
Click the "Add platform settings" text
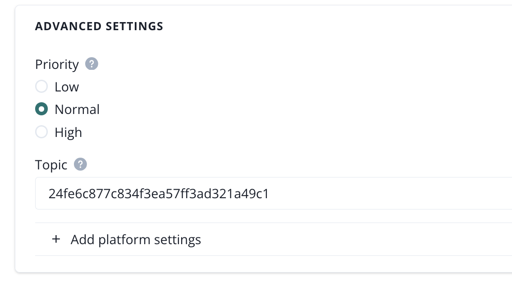pos(136,239)
